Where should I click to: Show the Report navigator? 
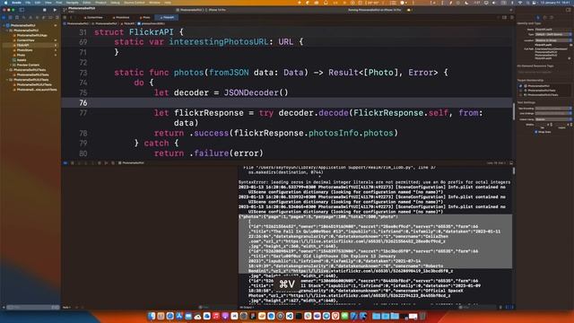tap(57, 17)
